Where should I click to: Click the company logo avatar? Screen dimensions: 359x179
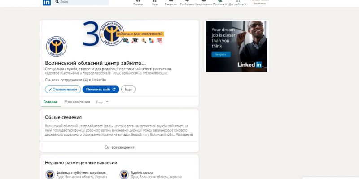pyautogui.click(x=57, y=47)
